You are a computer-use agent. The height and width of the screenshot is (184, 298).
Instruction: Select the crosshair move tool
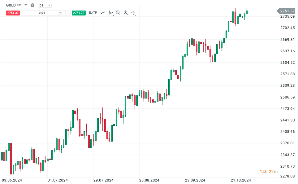click(x=133, y=13)
